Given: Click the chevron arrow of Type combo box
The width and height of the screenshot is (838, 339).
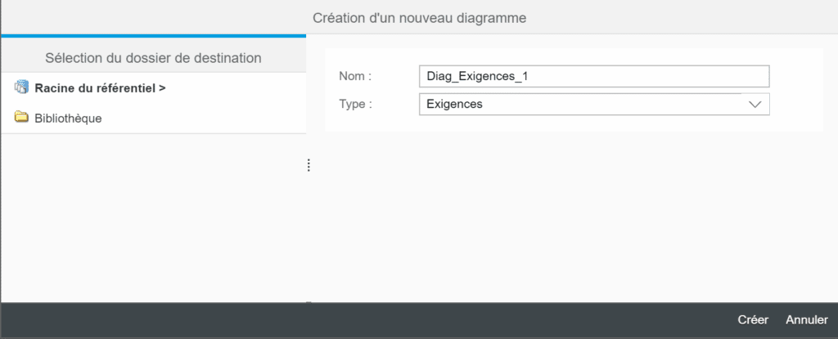Looking at the screenshot, I should click(x=755, y=105).
